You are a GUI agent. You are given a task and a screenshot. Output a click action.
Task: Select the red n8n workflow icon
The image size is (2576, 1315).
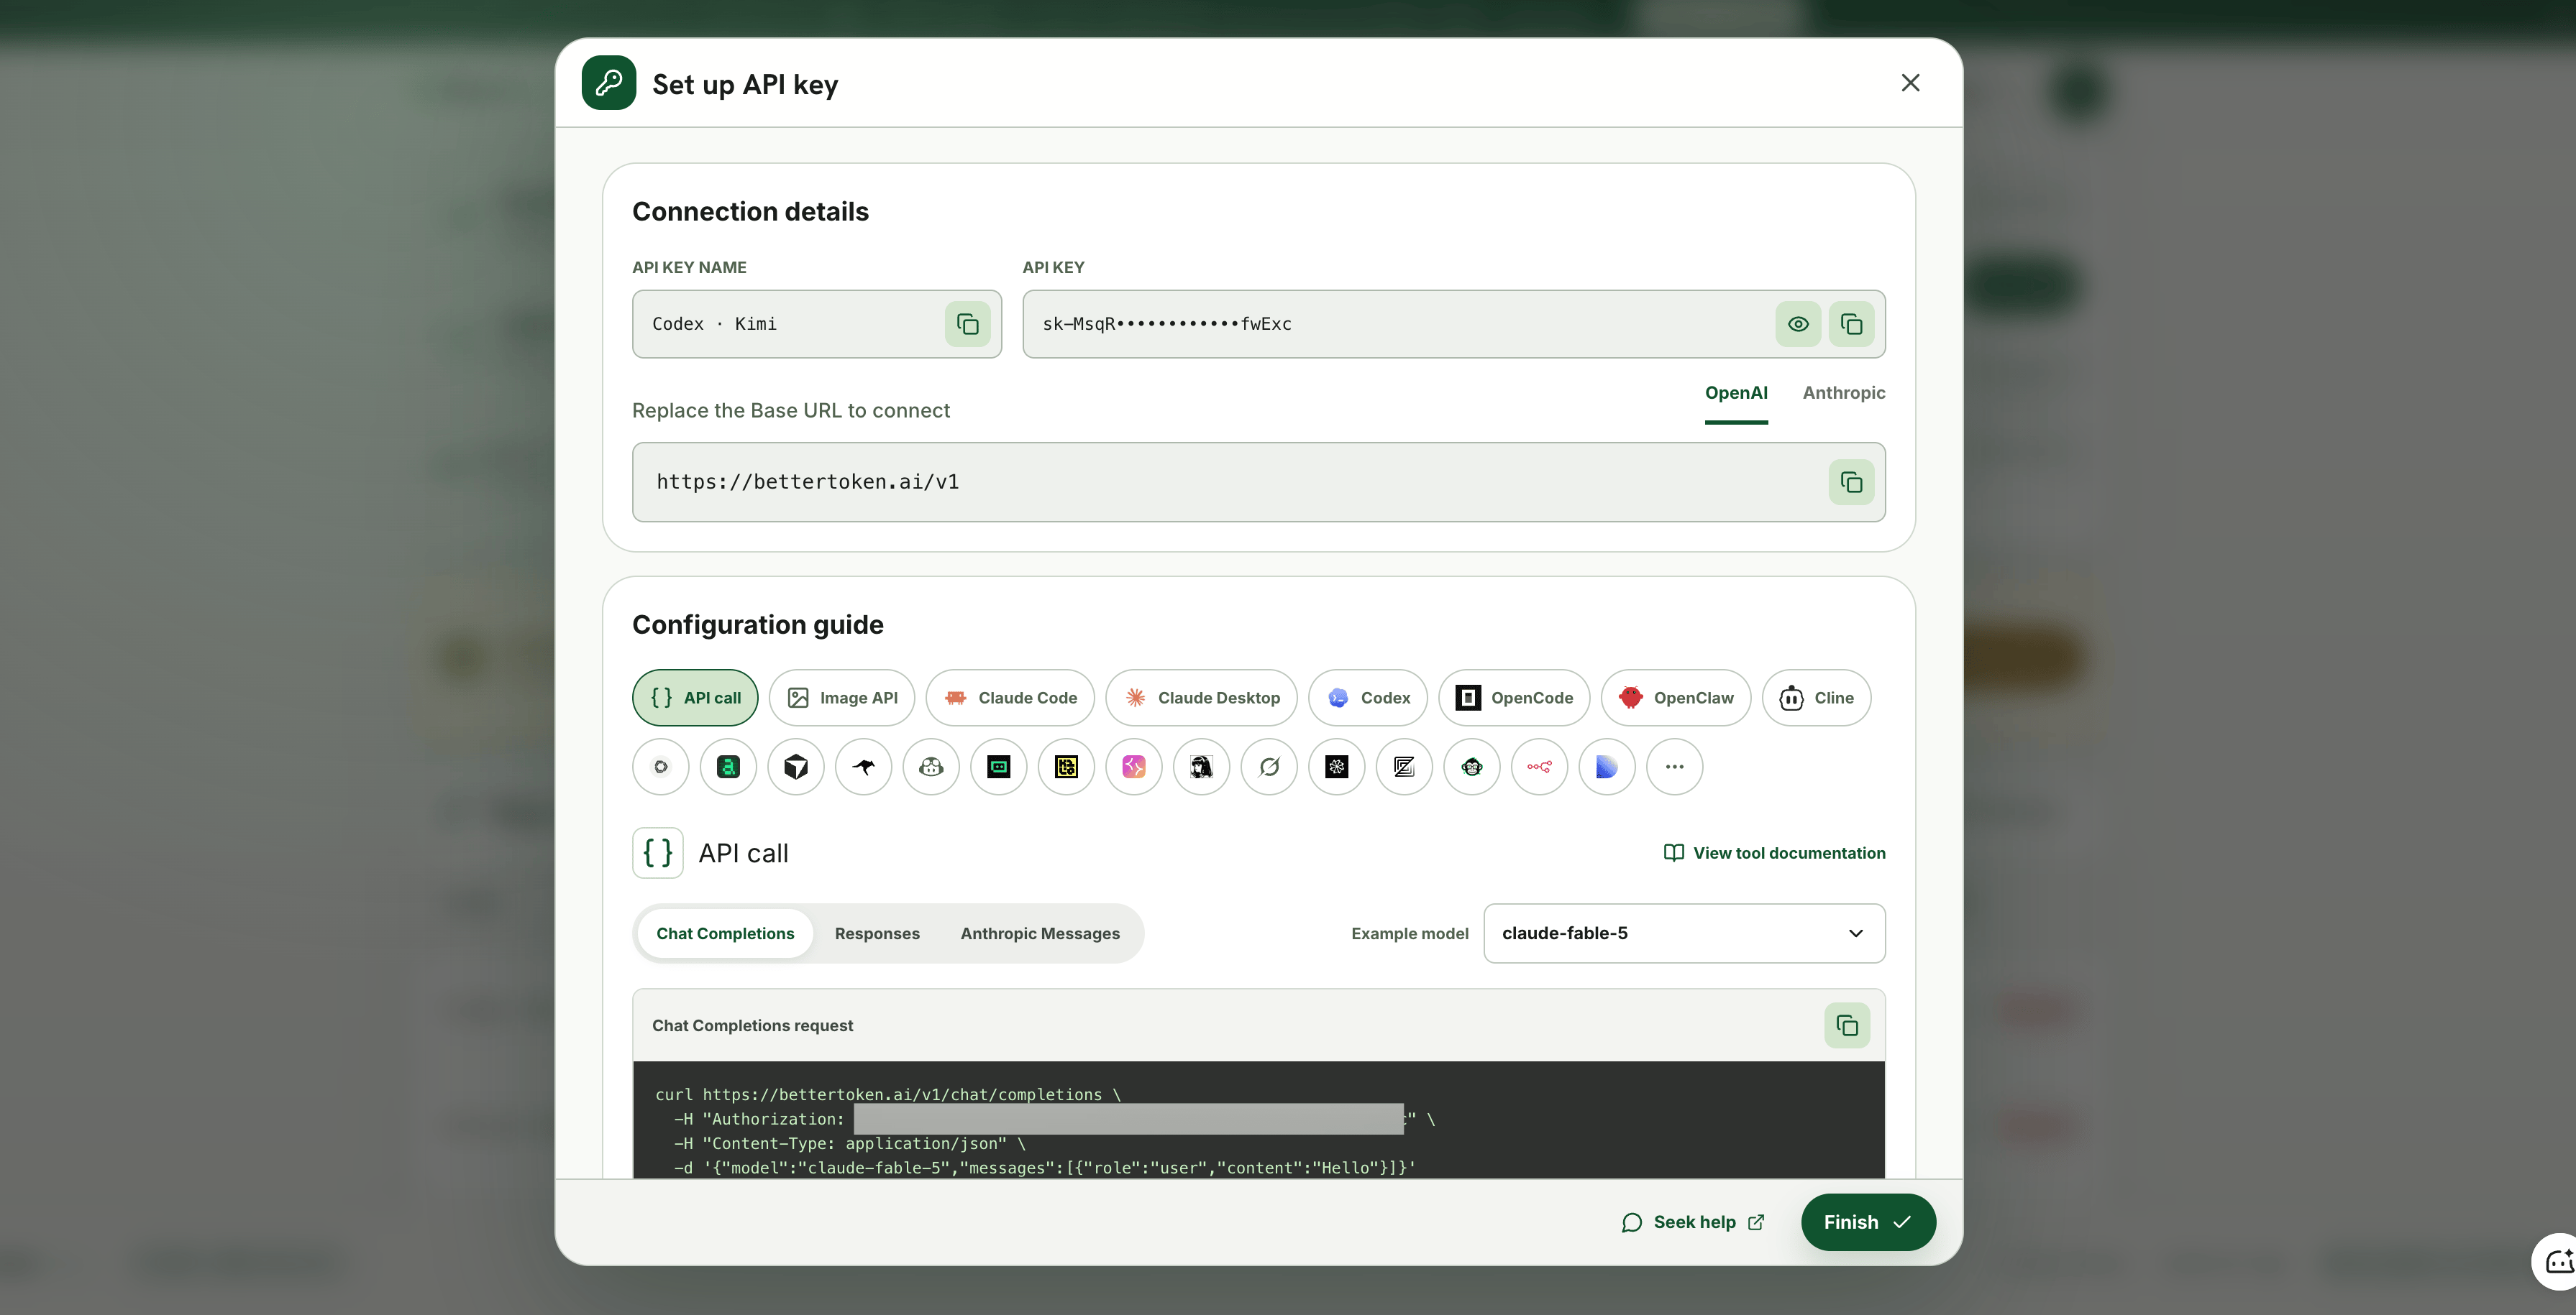1539,767
